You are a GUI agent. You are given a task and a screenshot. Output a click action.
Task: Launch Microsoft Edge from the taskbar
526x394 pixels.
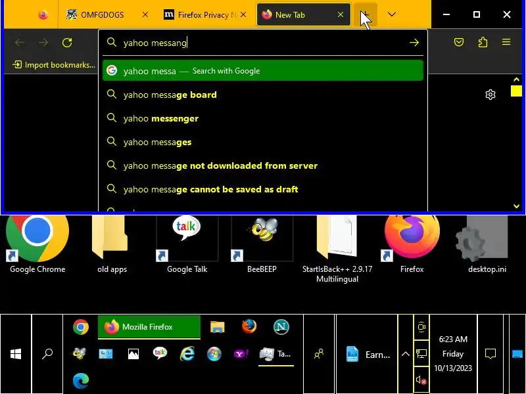[x=81, y=381]
